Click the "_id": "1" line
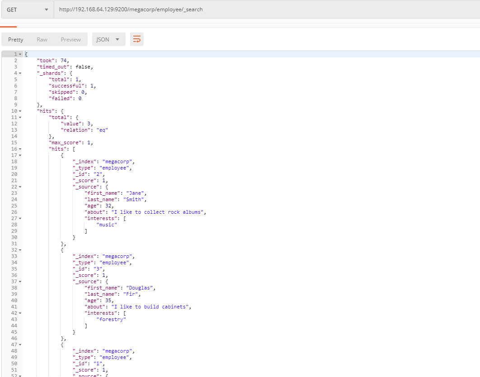Screen dimensions: 480x377 (x=89, y=364)
